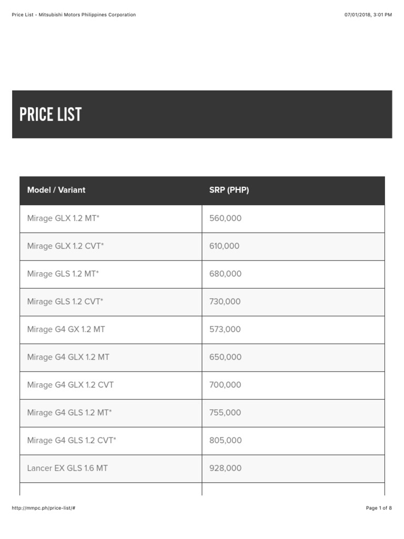404x539 pixels.
Task: Click the 560,000 price cell
Action: tap(225, 218)
